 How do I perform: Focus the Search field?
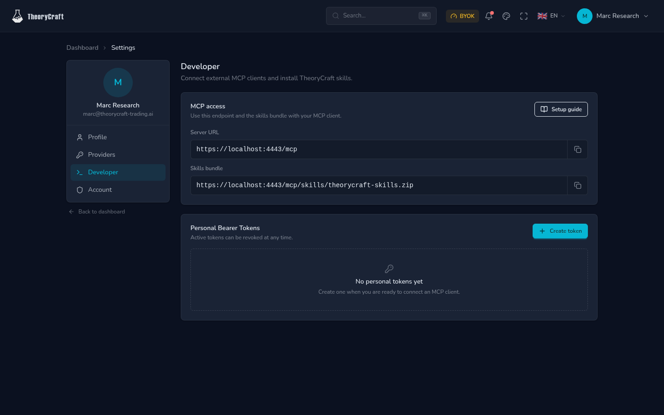pos(381,16)
